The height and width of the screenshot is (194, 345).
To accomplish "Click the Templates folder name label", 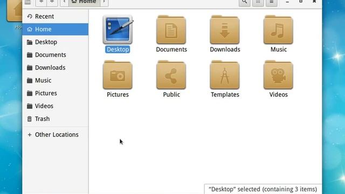I will (x=225, y=95).
